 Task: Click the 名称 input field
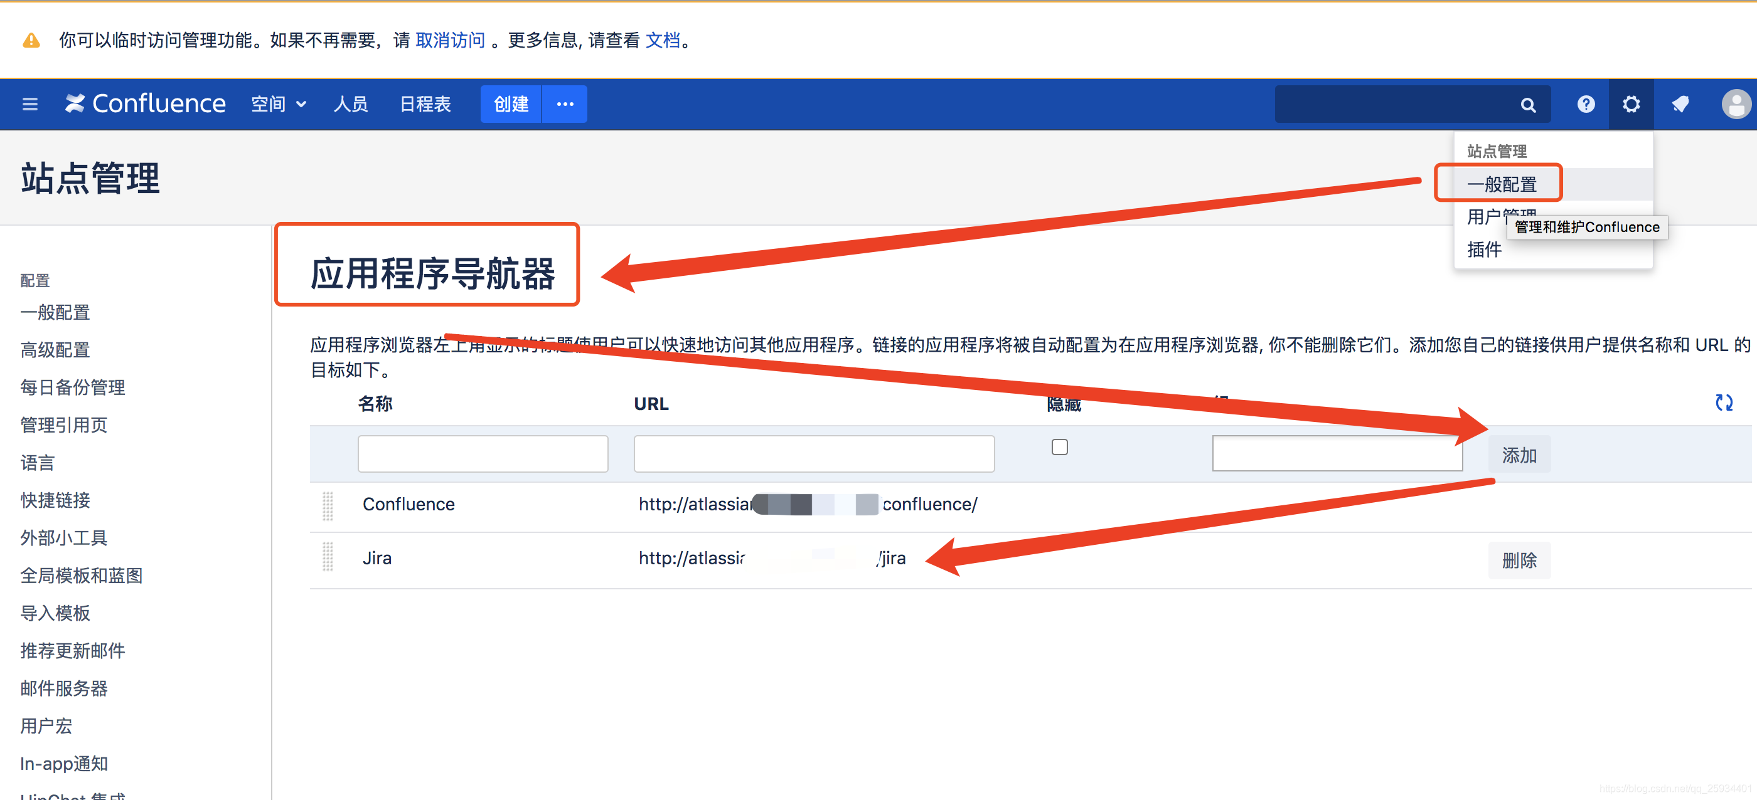483,454
